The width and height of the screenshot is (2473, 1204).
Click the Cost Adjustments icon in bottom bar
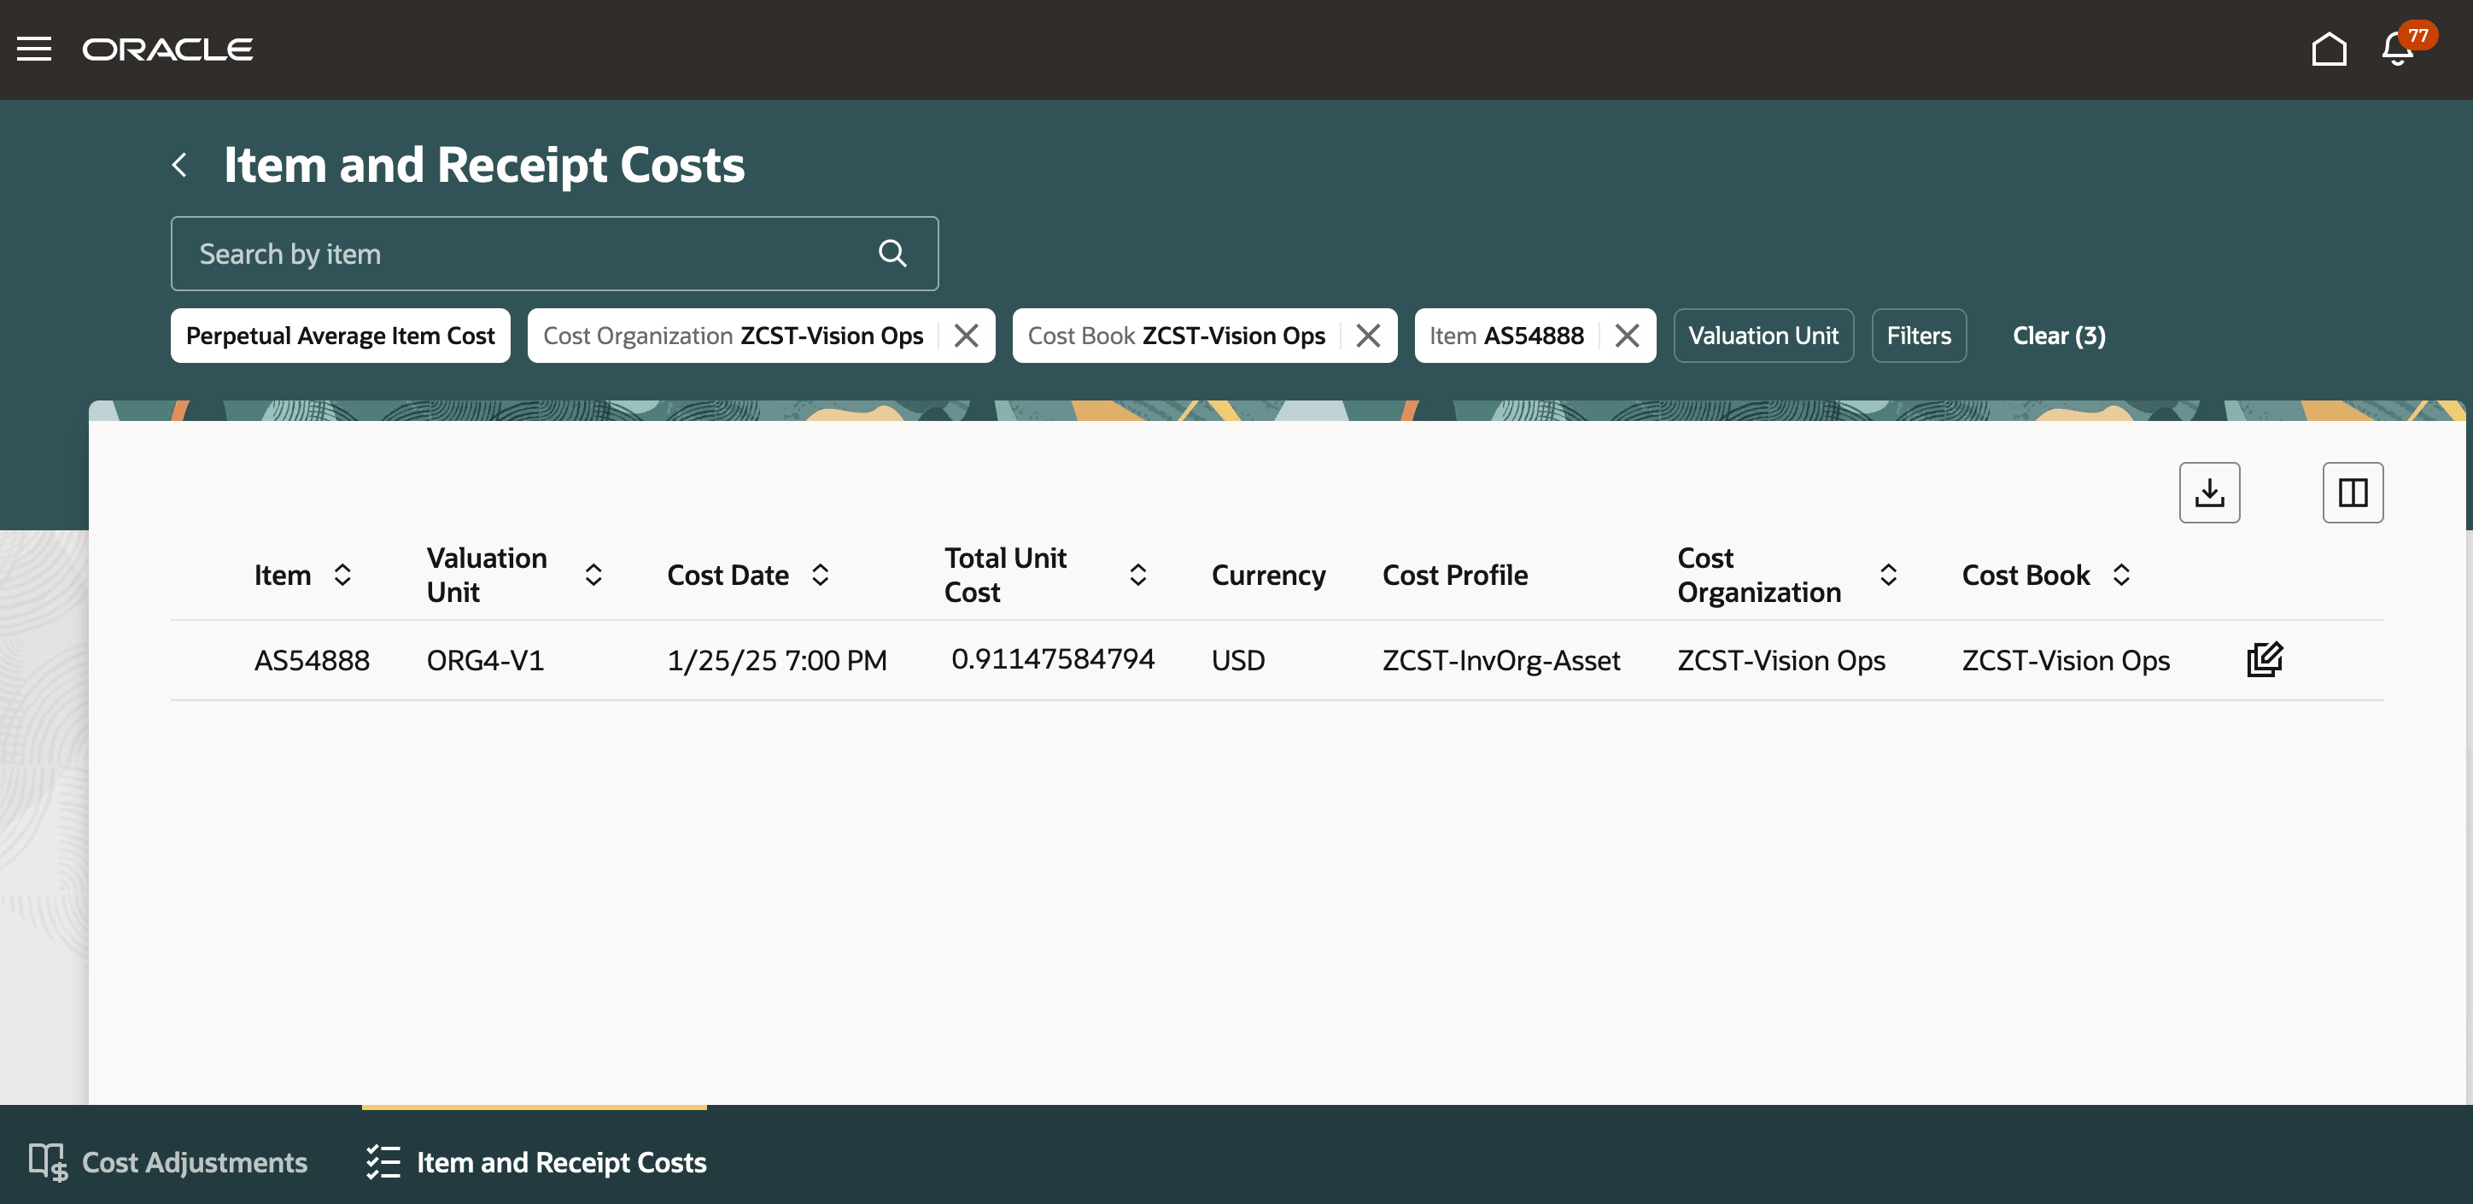click(46, 1160)
